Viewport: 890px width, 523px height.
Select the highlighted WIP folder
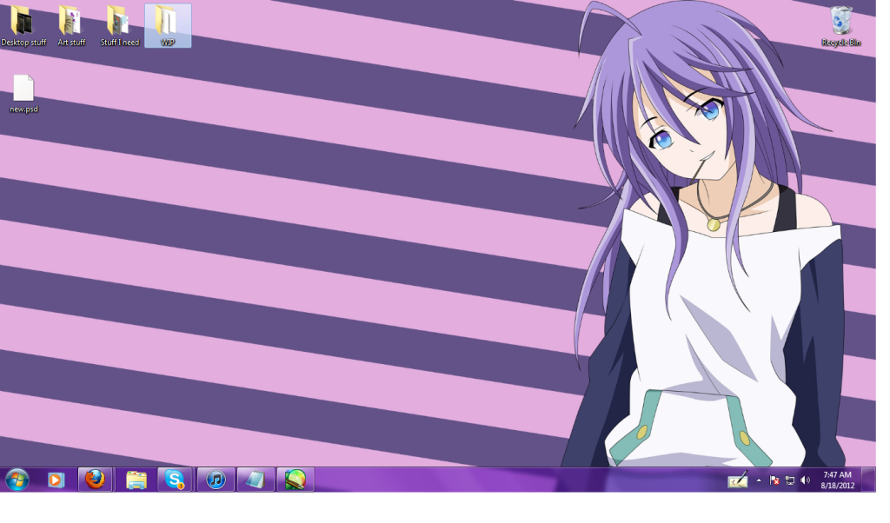pos(168,25)
